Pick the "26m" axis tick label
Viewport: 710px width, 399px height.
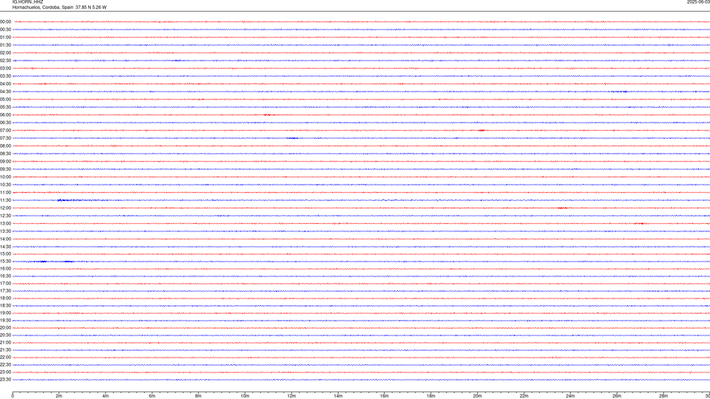[x=617, y=396]
